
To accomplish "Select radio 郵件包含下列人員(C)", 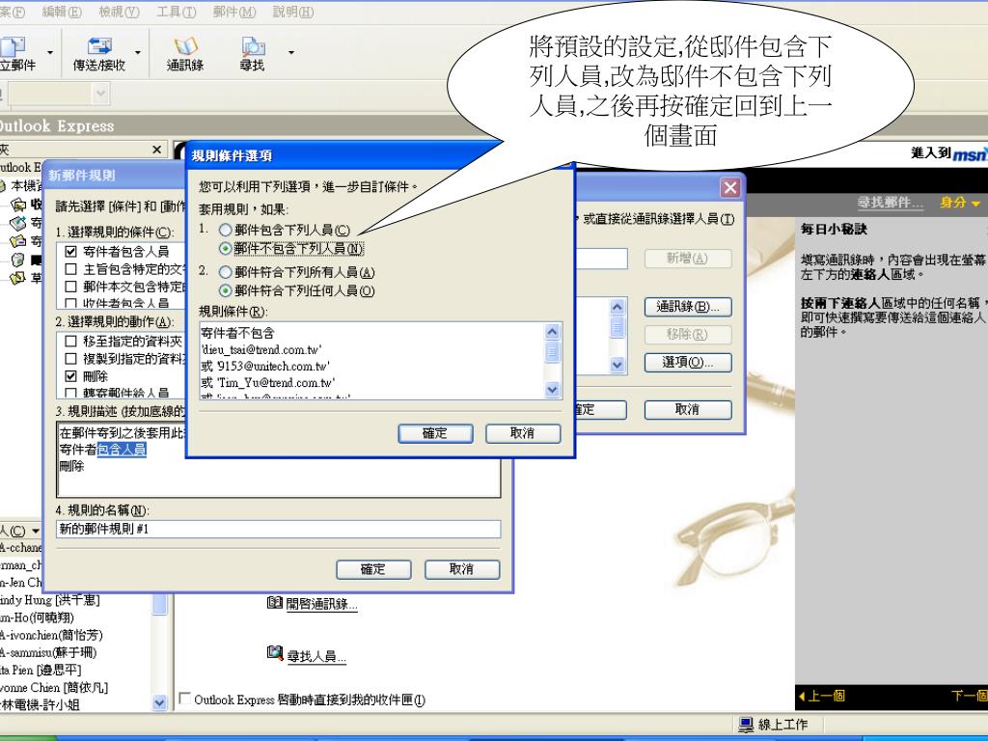I will click(x=225, y=230).
